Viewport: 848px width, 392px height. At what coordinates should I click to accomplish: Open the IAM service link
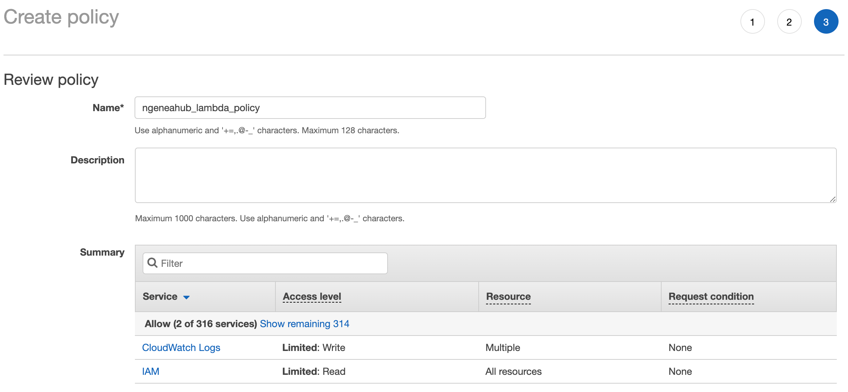[x=151, y=371]
